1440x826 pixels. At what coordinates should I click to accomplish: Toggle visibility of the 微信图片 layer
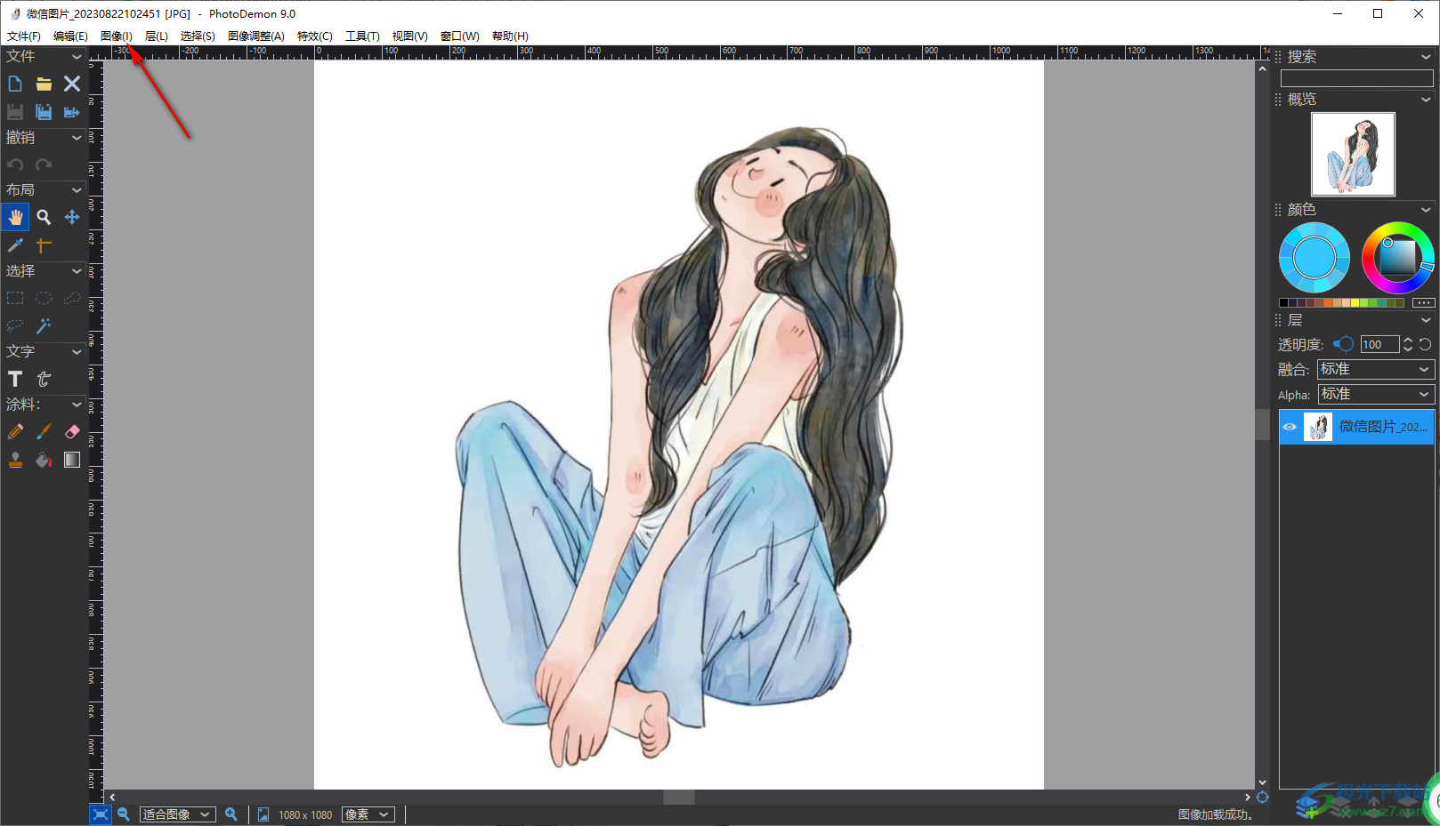[x=1290, y=427]
